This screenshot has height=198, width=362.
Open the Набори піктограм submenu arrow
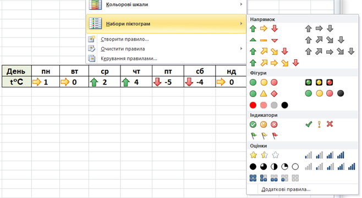(x=241, y=24)
